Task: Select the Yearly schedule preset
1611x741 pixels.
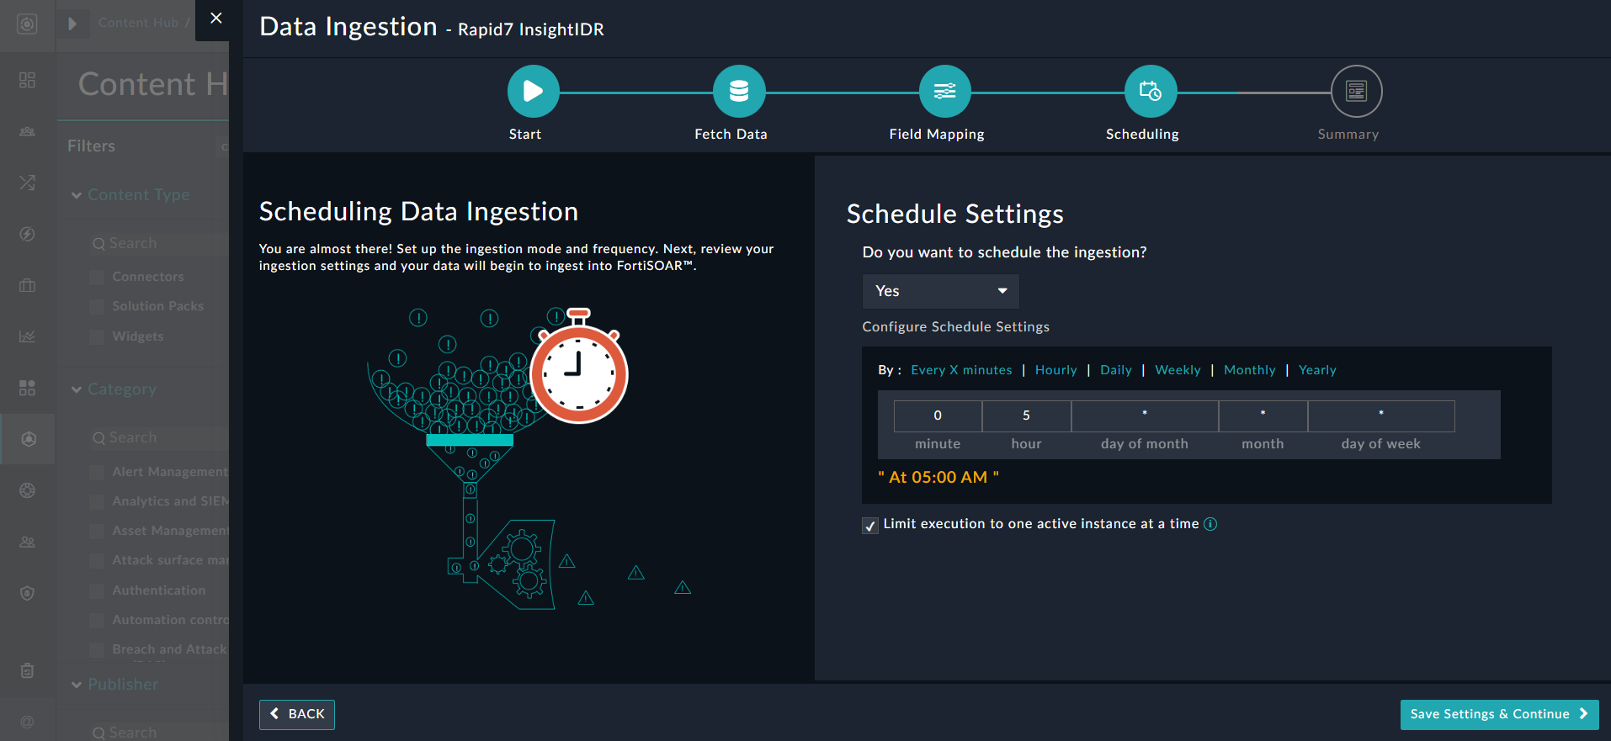Action: [x=1316, y=370]
